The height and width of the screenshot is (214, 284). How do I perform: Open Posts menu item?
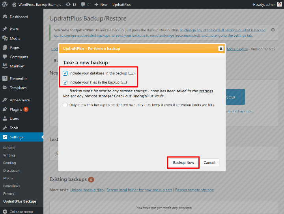(x=14, y=29)
